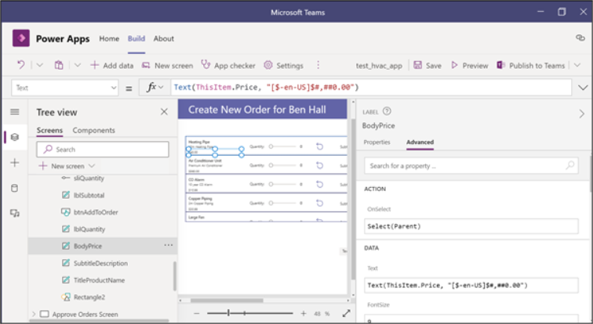Open the paste options dropdown arrow

77,65
